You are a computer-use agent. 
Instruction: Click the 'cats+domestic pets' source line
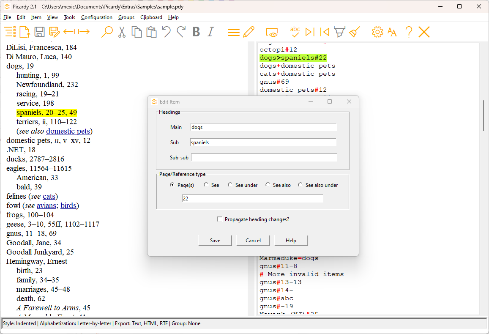(297, 74)
